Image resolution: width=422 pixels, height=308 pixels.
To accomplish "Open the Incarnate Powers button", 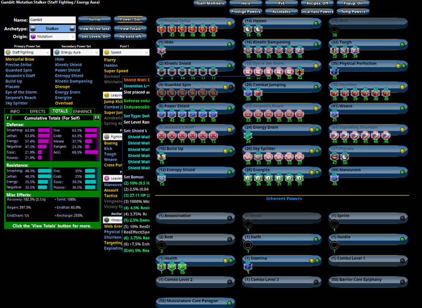I will pyautogui.click(x=317, y=12).
